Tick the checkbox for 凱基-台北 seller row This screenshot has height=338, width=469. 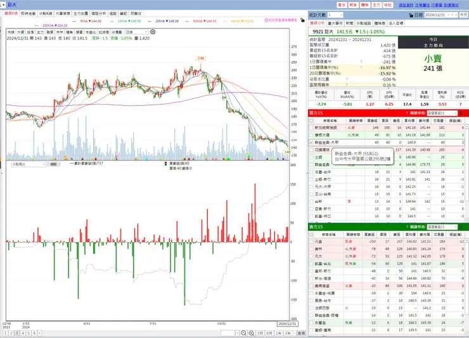click(311, 263)
